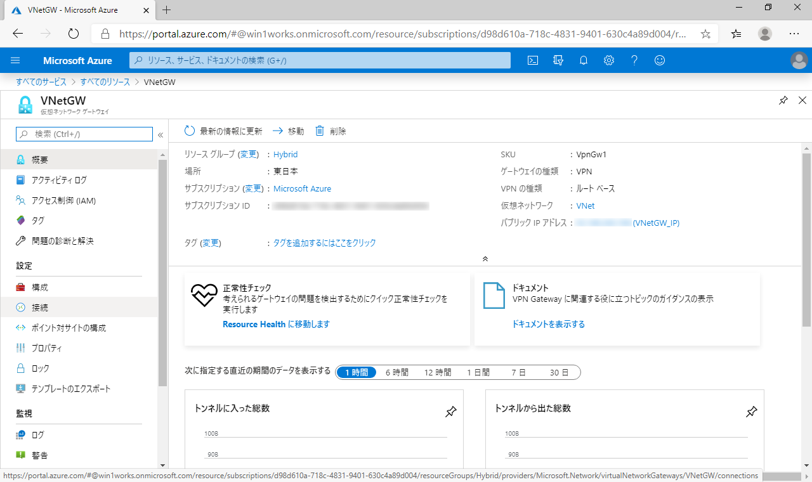Click 変更 next to リソース グループ
The height and width of the screenshot is (482, 812).
(248, 154)
